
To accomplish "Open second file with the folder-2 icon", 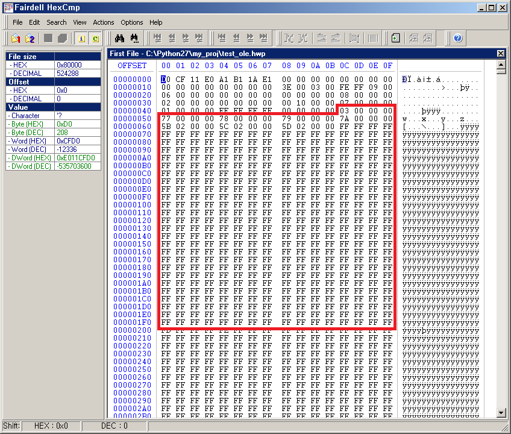I will tap(30, 39).
